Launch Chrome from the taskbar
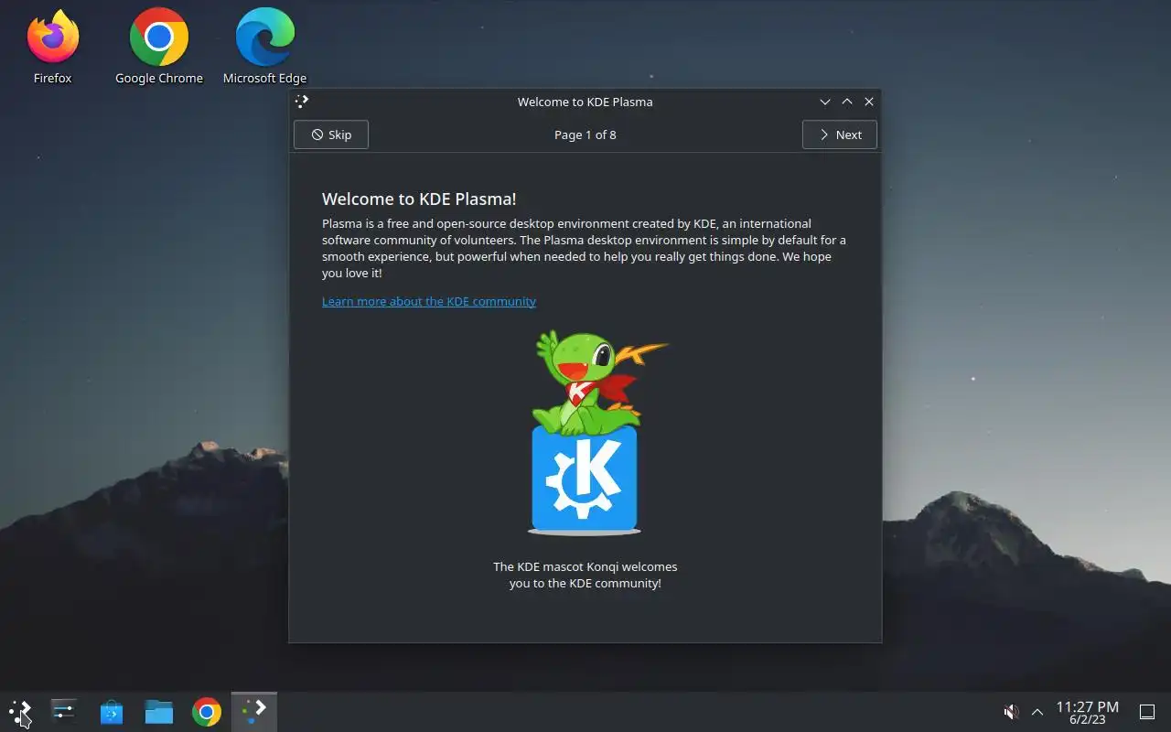 207,712
